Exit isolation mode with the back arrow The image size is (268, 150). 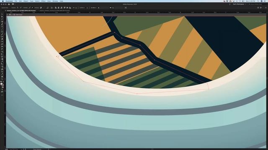pos(8,15)
